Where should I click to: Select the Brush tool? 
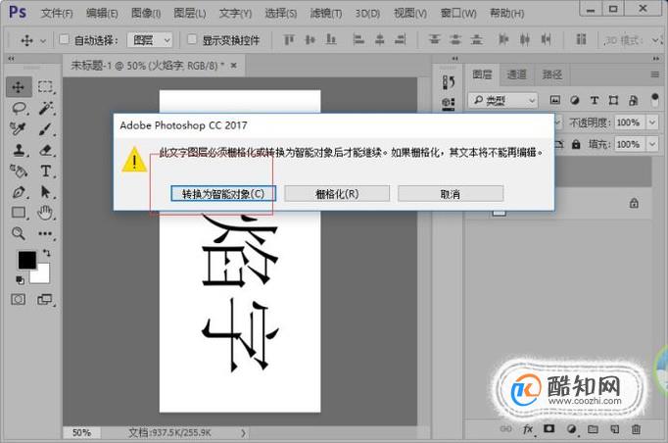tap(45, 128)
